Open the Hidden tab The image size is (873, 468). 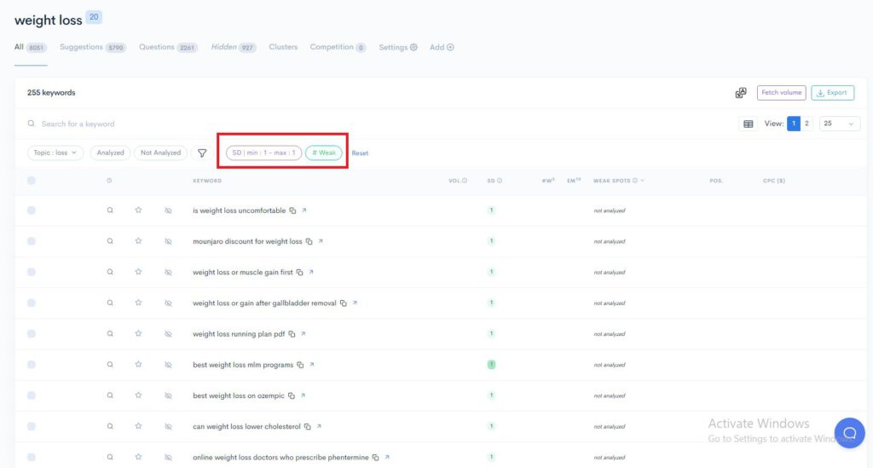234,47
